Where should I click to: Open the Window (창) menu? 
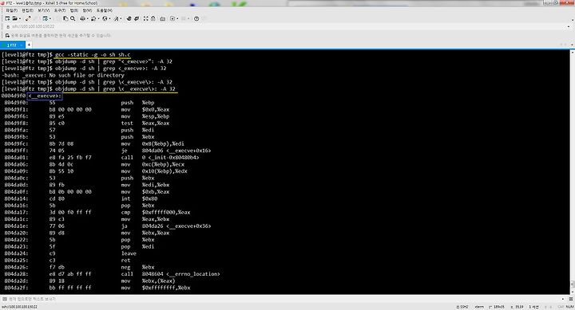[87, 10]
